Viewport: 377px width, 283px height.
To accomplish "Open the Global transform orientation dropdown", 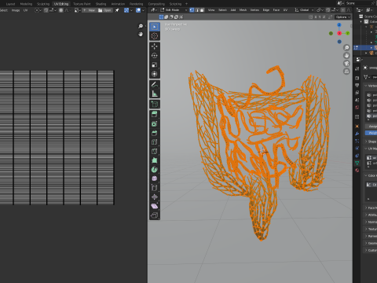I will 304,10.
